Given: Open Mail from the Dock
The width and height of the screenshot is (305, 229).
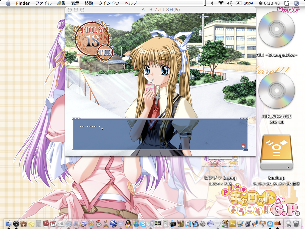Looking at the screenshot, I should [76, 224].
